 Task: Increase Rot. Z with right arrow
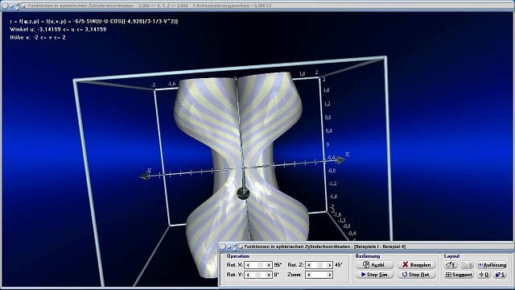point(329,265)
